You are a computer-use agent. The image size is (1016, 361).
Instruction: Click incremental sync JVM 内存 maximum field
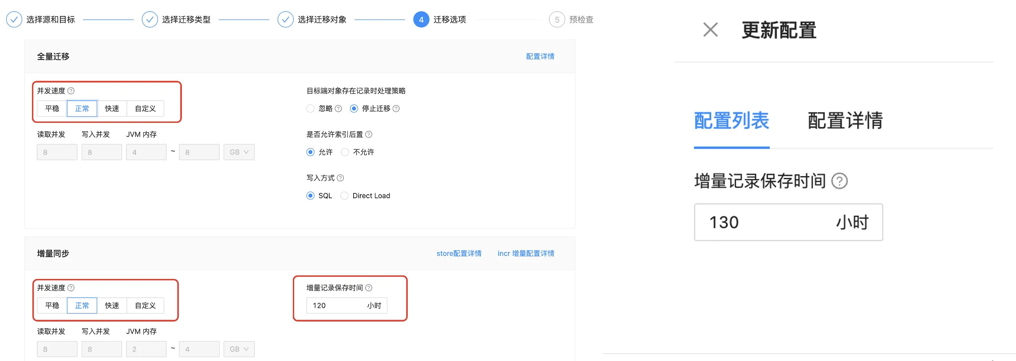pyautogui.click(x=199, y=349)
